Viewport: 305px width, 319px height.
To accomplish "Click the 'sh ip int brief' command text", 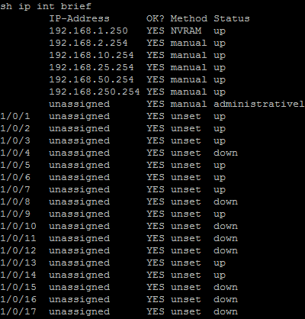I will (x=46, y=6).
